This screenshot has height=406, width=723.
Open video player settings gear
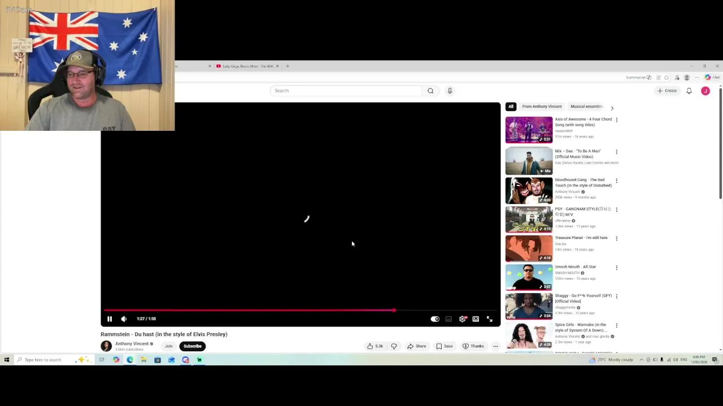point(463,319)
